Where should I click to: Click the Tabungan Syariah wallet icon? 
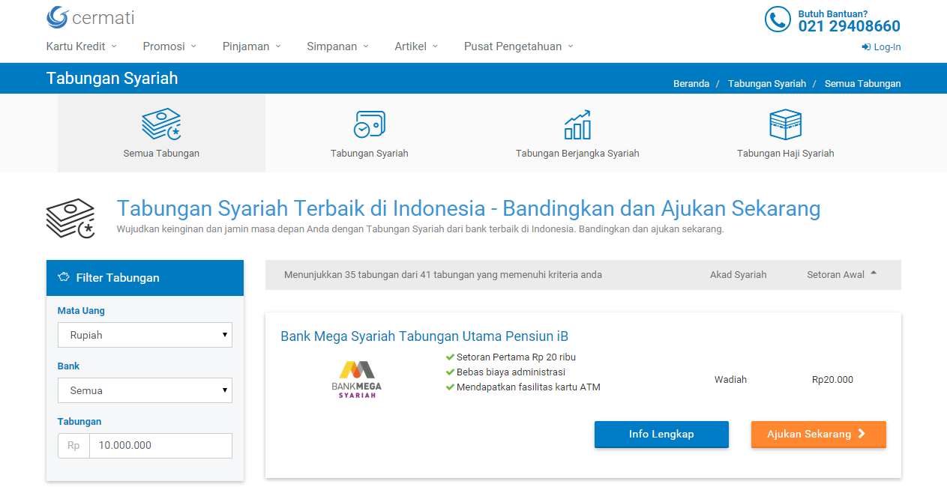(x=370, y=124)
